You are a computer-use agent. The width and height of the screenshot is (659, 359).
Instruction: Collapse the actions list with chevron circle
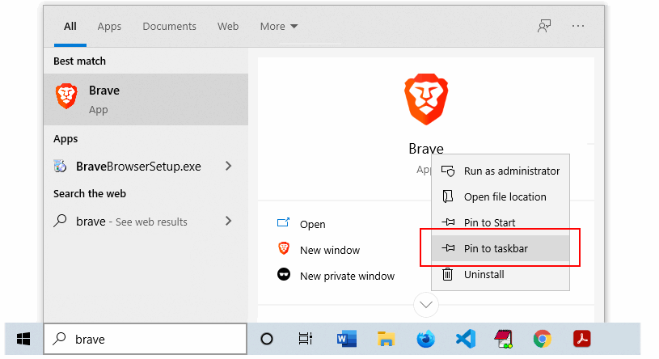426,305
